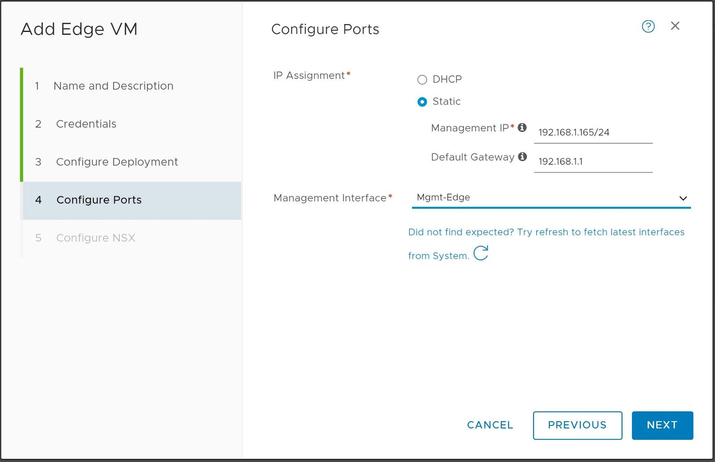Viewport: 715px width, 462px height.
Task: Open the help question mark icon
Action: click(x=648, y=26)
